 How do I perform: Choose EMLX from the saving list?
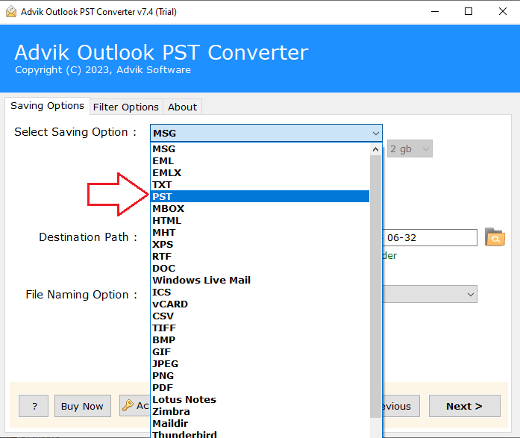(260, 173)
